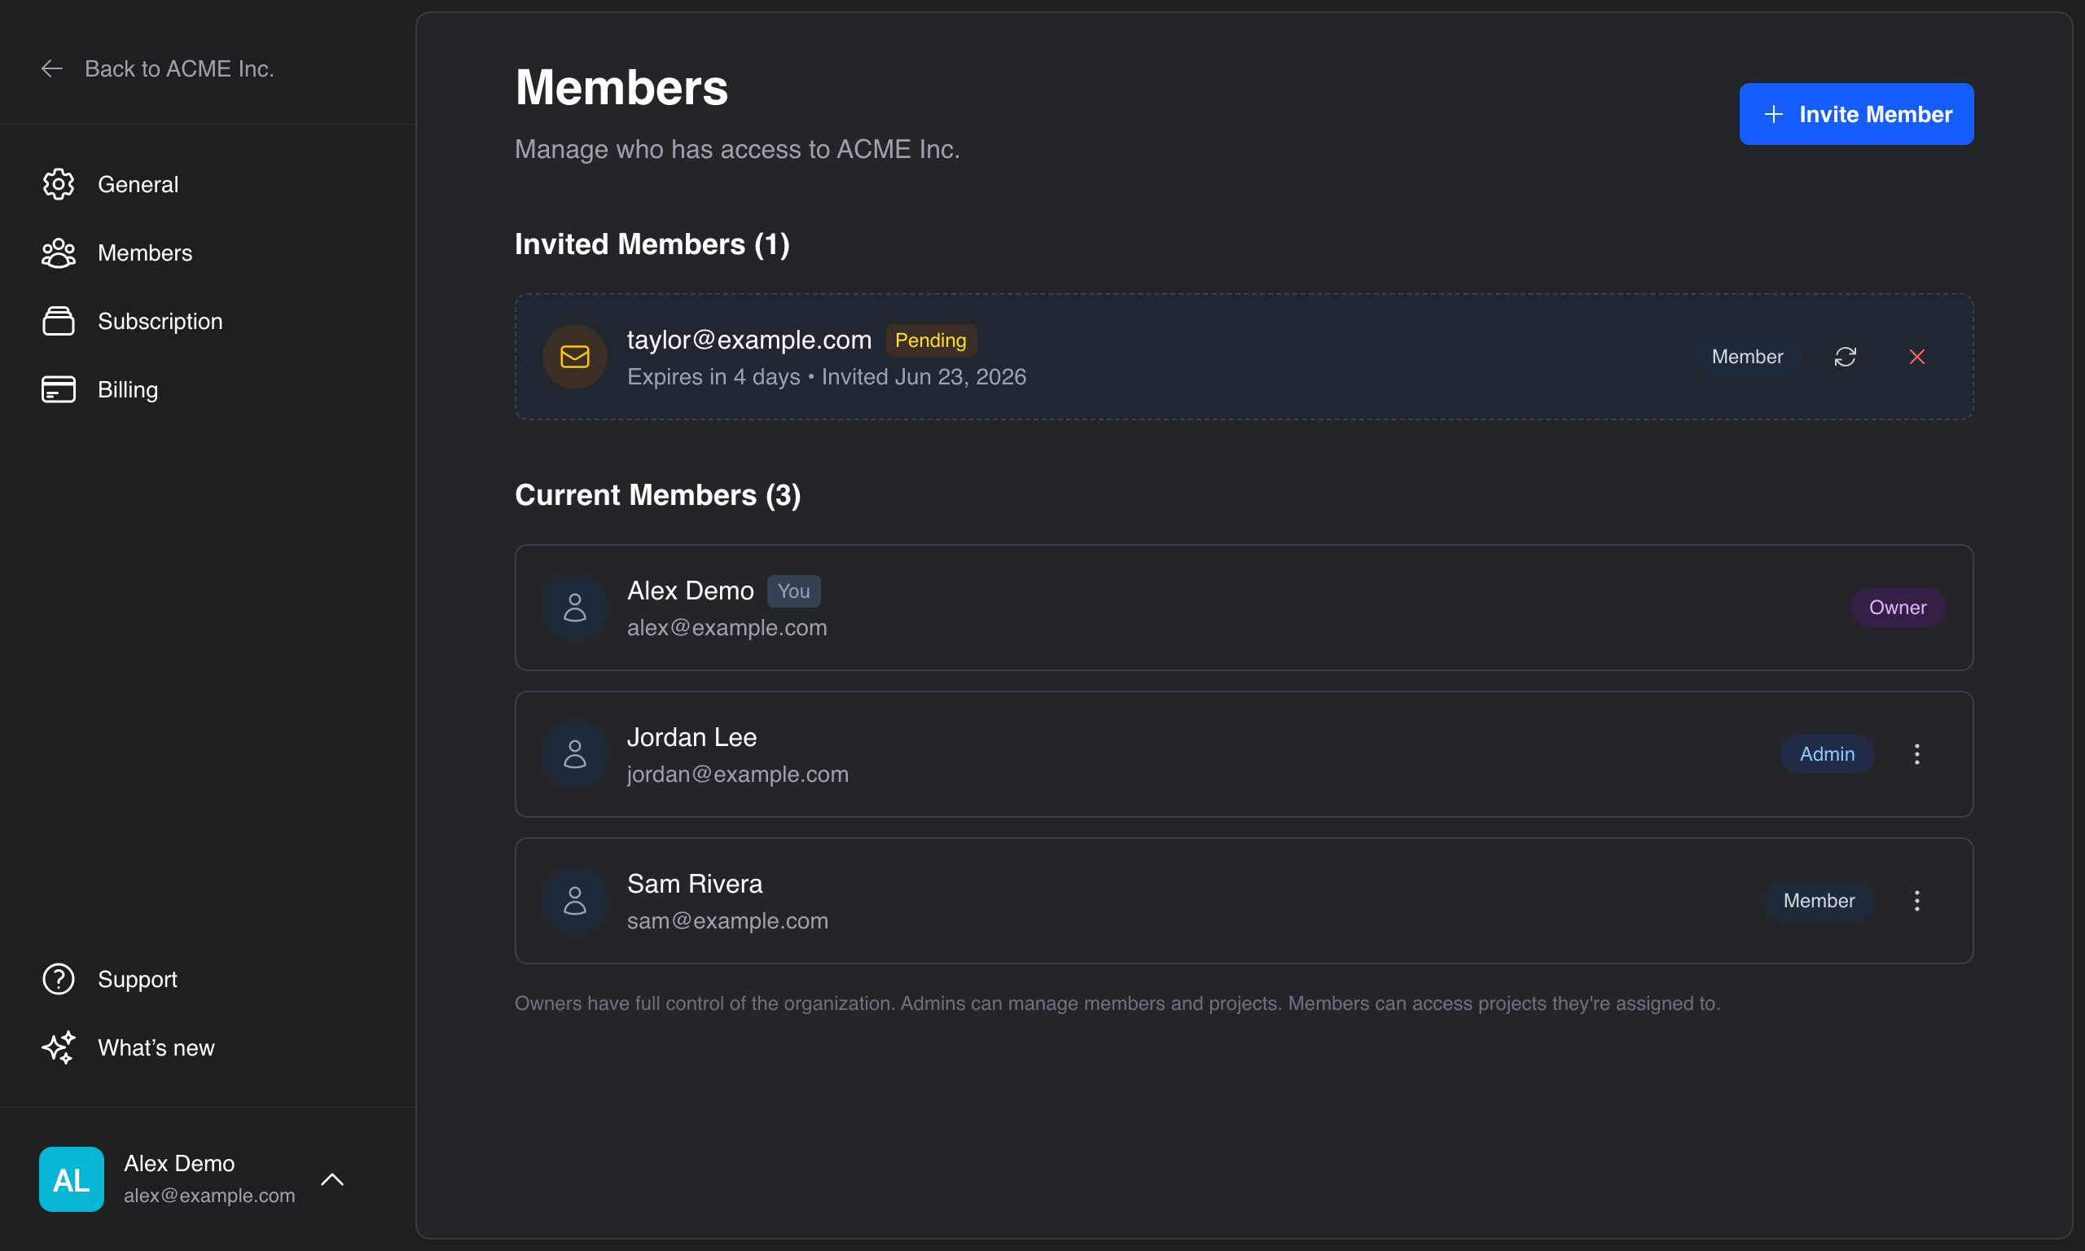The image size is (2085, 1251).
Task: Click Alex Demo's avatar icon in members list
Action: 575,607
